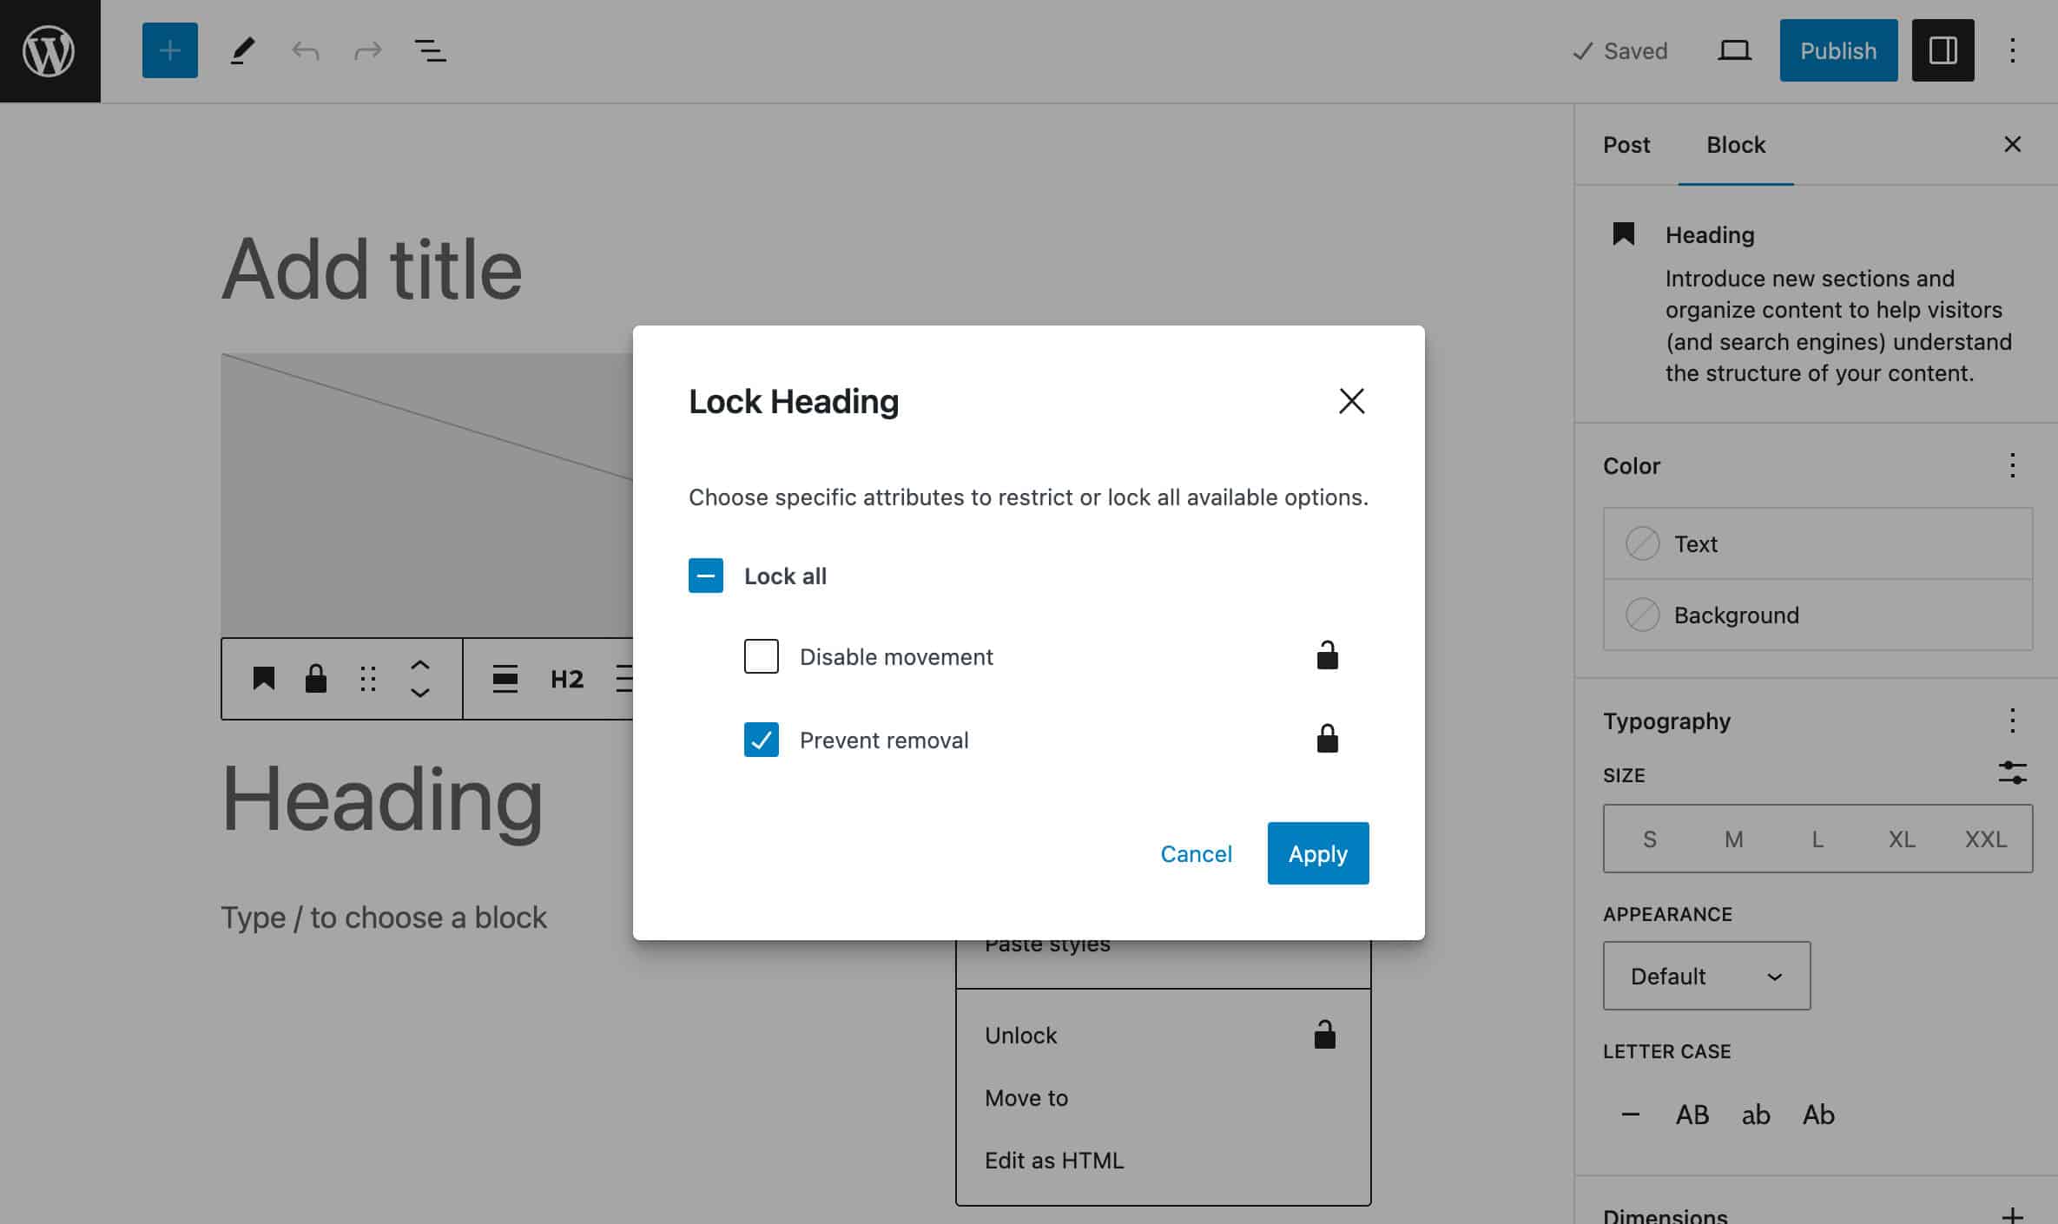Switch to the Block tab
2058x1224 pixels.
click(x=1736, y=144)
